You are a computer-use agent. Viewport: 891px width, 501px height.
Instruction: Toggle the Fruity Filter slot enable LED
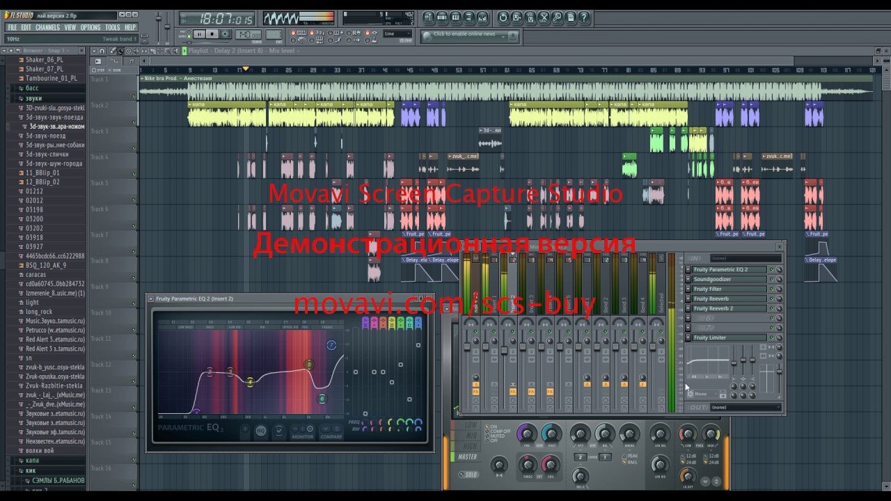[771, 289]
